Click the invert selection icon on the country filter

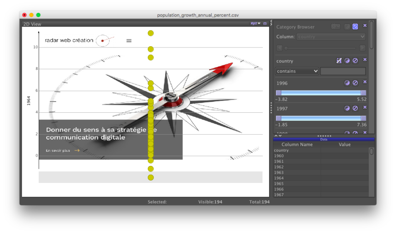click(x=347, y=61)
